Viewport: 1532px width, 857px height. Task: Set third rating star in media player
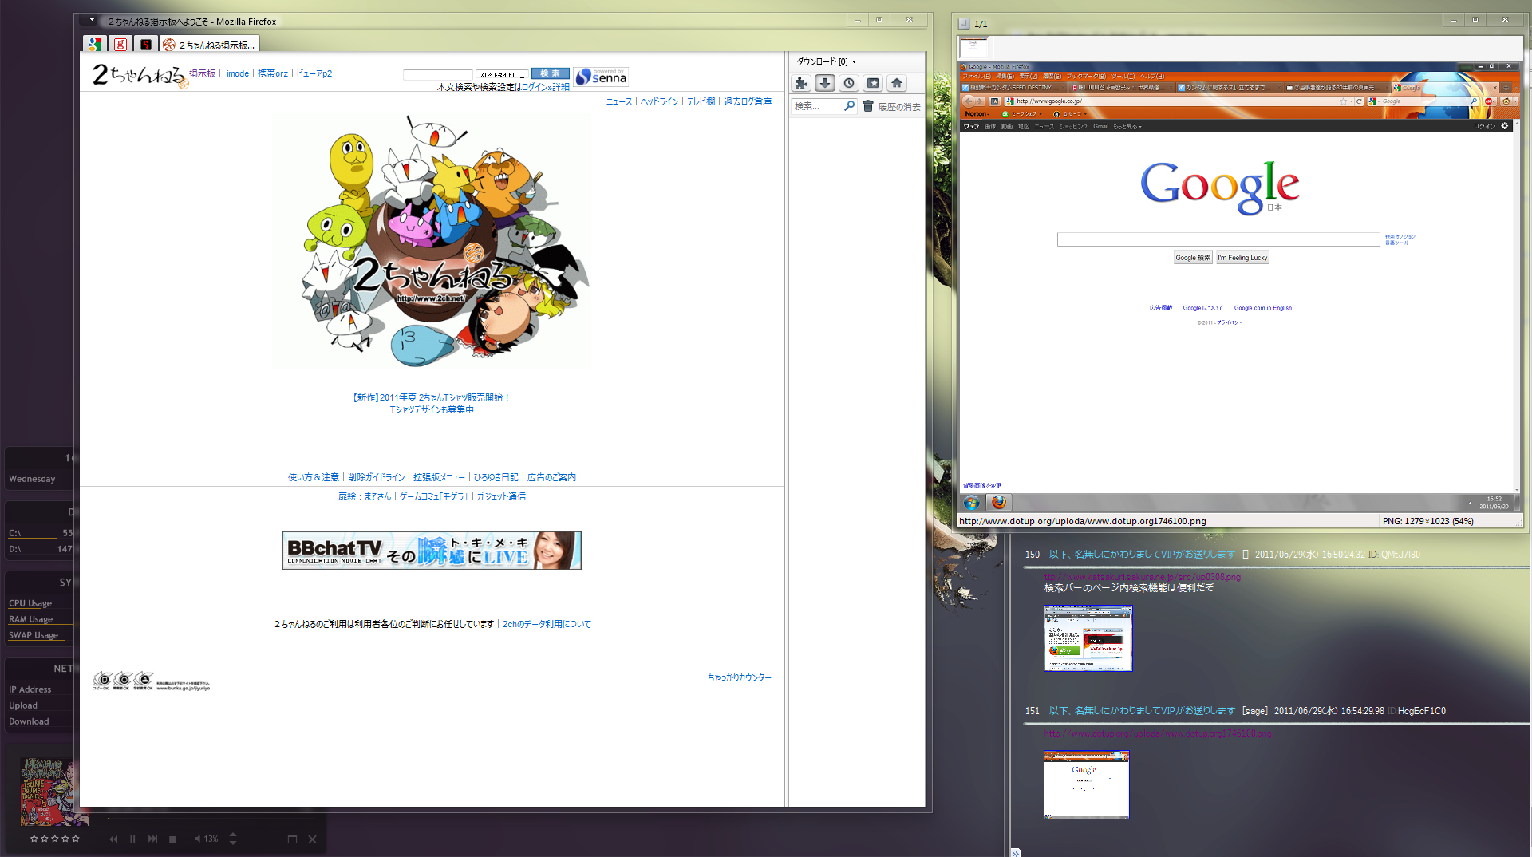54,839
